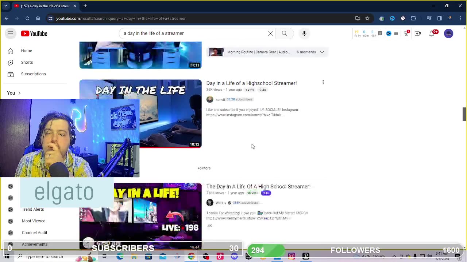Click the Webby channel avatar
The image size is (467, 262).
point(210,203)
